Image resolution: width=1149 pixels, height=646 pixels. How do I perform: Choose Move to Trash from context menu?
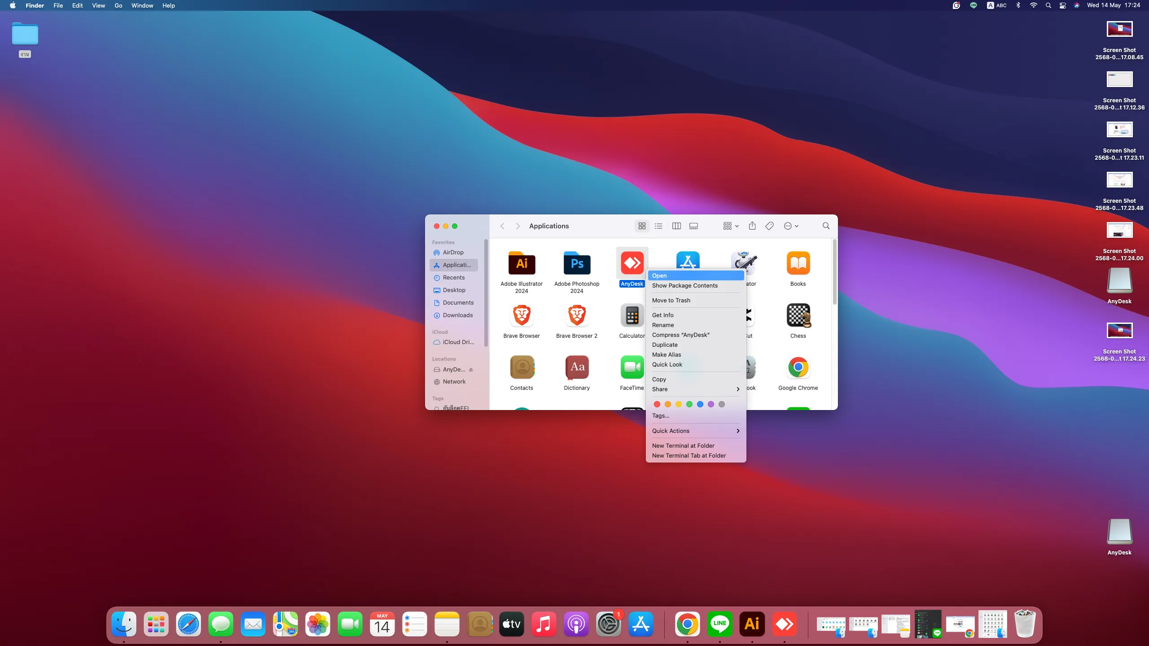tap(671, 301)
